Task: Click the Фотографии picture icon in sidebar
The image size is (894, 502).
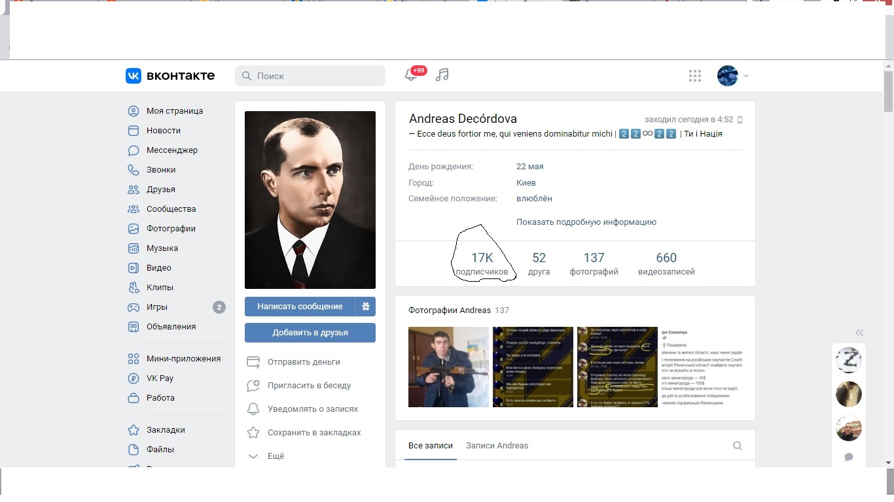Action: (x=134, y=229)
